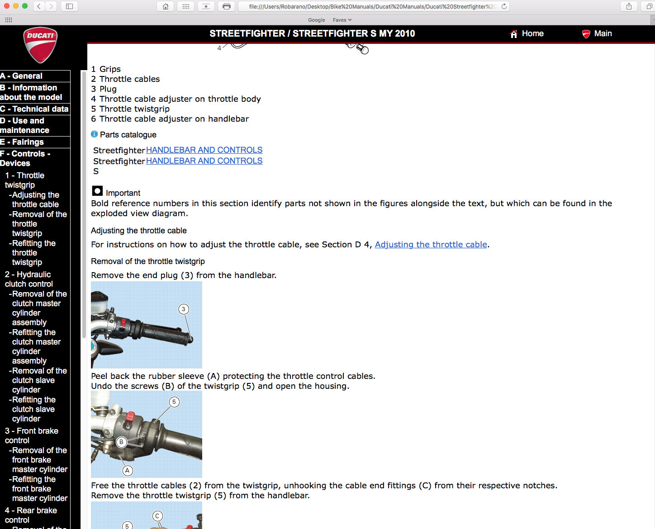
Task: Click parts list entry 6 Throttle cable adjuster on handlebar
Action: coord(170,119)
